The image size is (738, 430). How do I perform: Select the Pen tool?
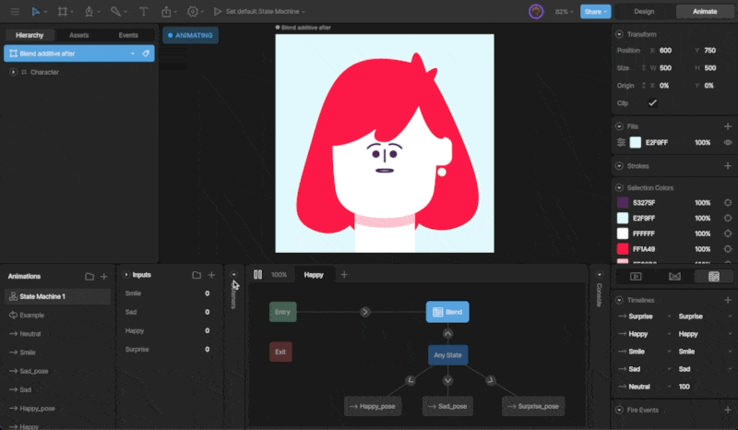[89, 12]
